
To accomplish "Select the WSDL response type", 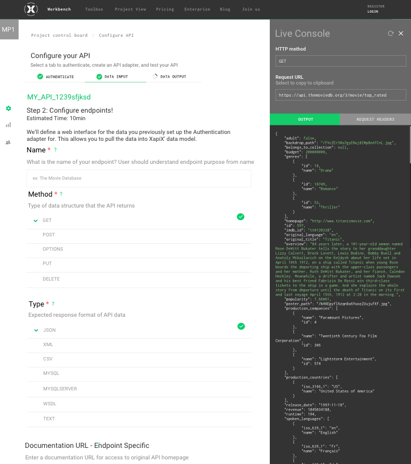I will pyautogui.click(x=139, y=404).
